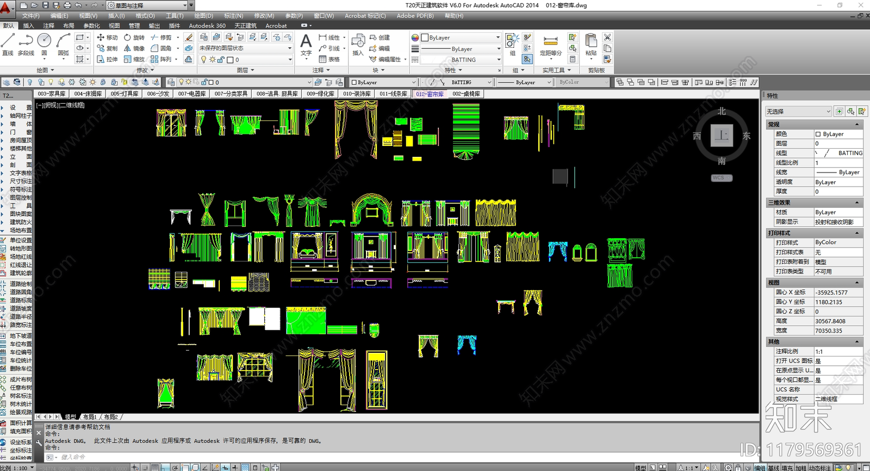Click the Move (移动) tool
The width and height of the screenshot is (870, 471).
point(107,37)
